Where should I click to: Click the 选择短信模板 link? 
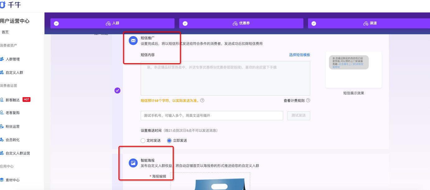click(300, 55)
